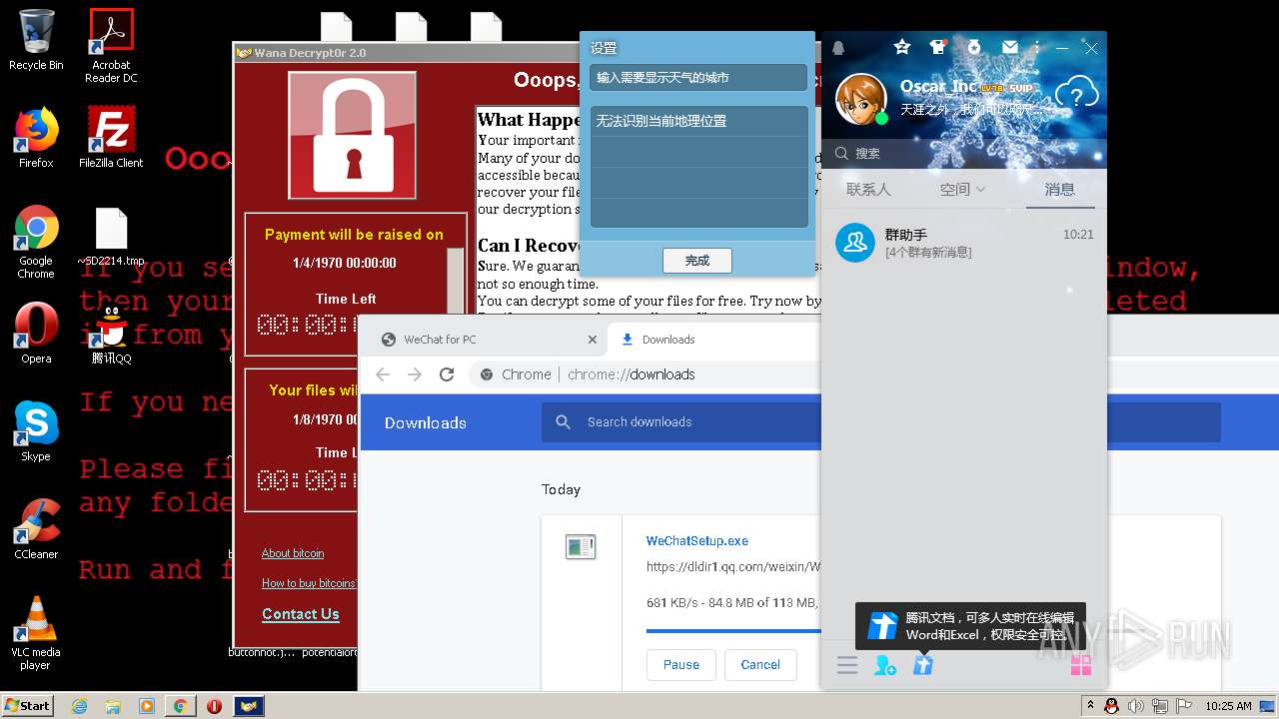1279x719 pixels.
Task: Open the 群助手 group assistant conversation
Action: click(x=964, y=243)
